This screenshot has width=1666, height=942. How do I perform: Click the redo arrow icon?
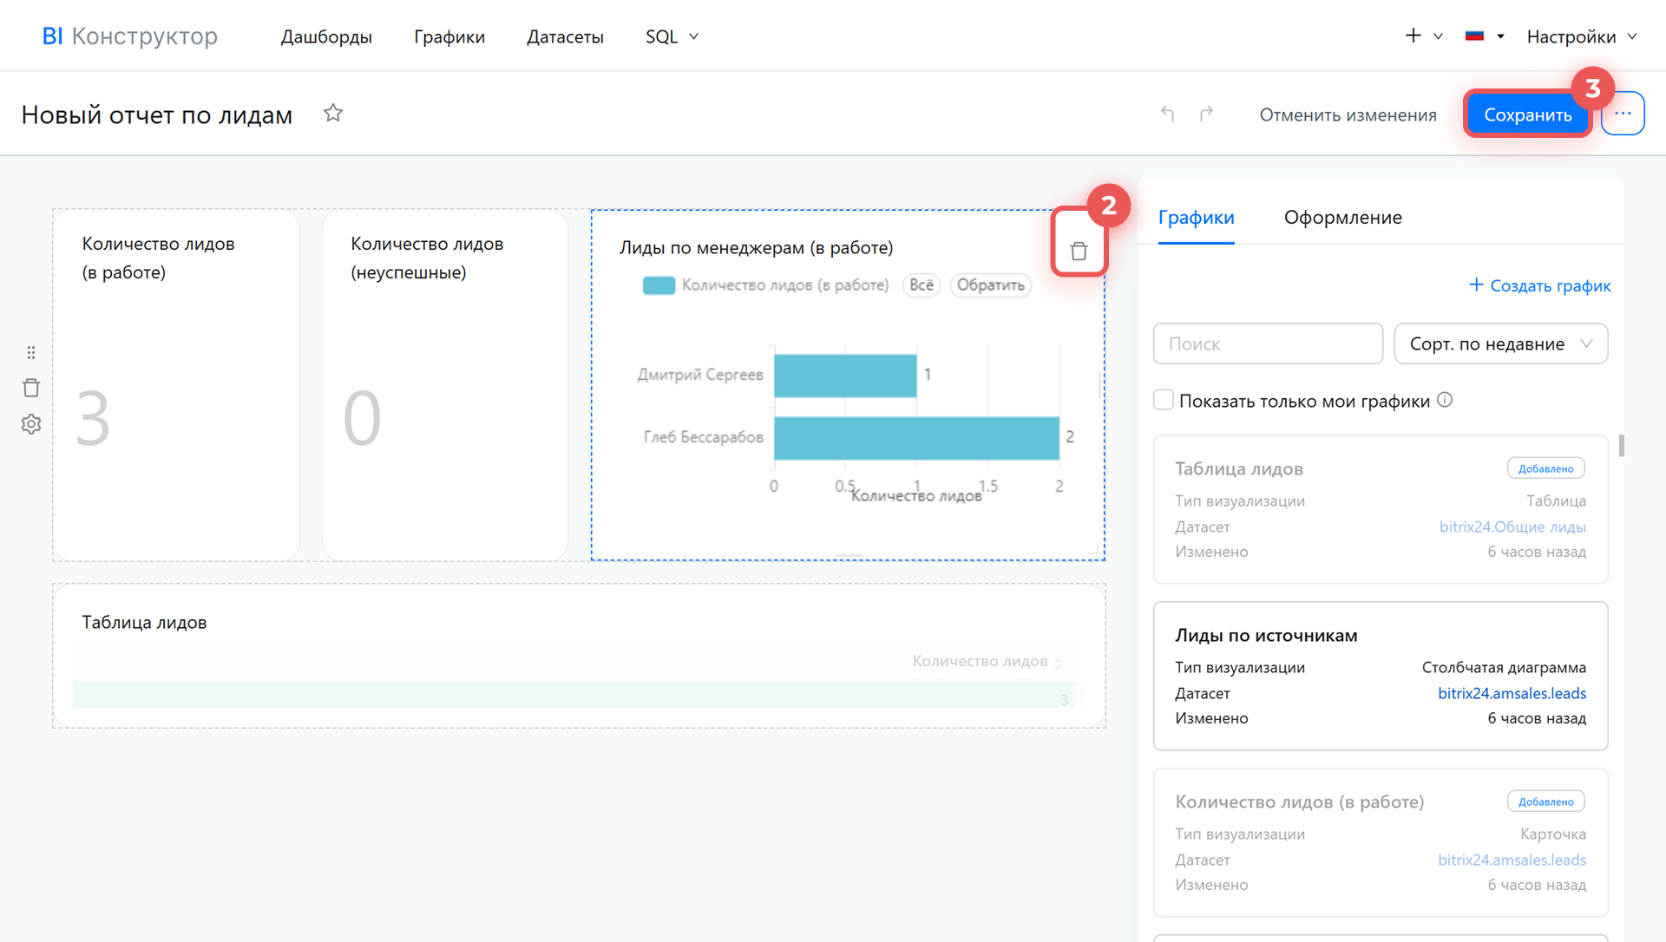tap(1206, 114)
